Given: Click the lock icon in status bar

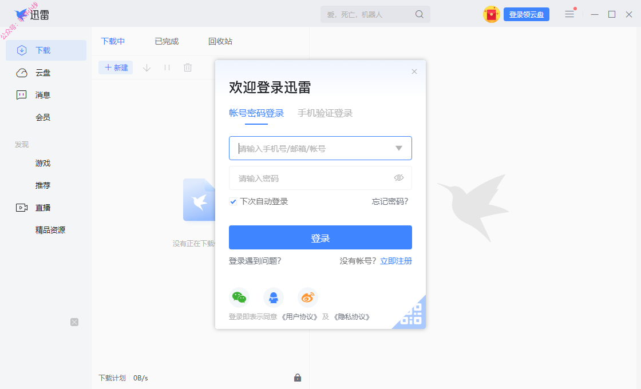Looking at the screenshot, I should point(298,378).
